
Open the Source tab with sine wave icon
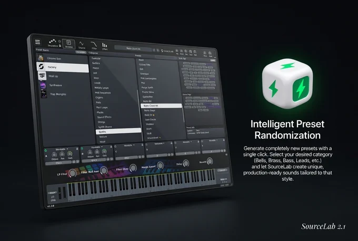point(82,45)
